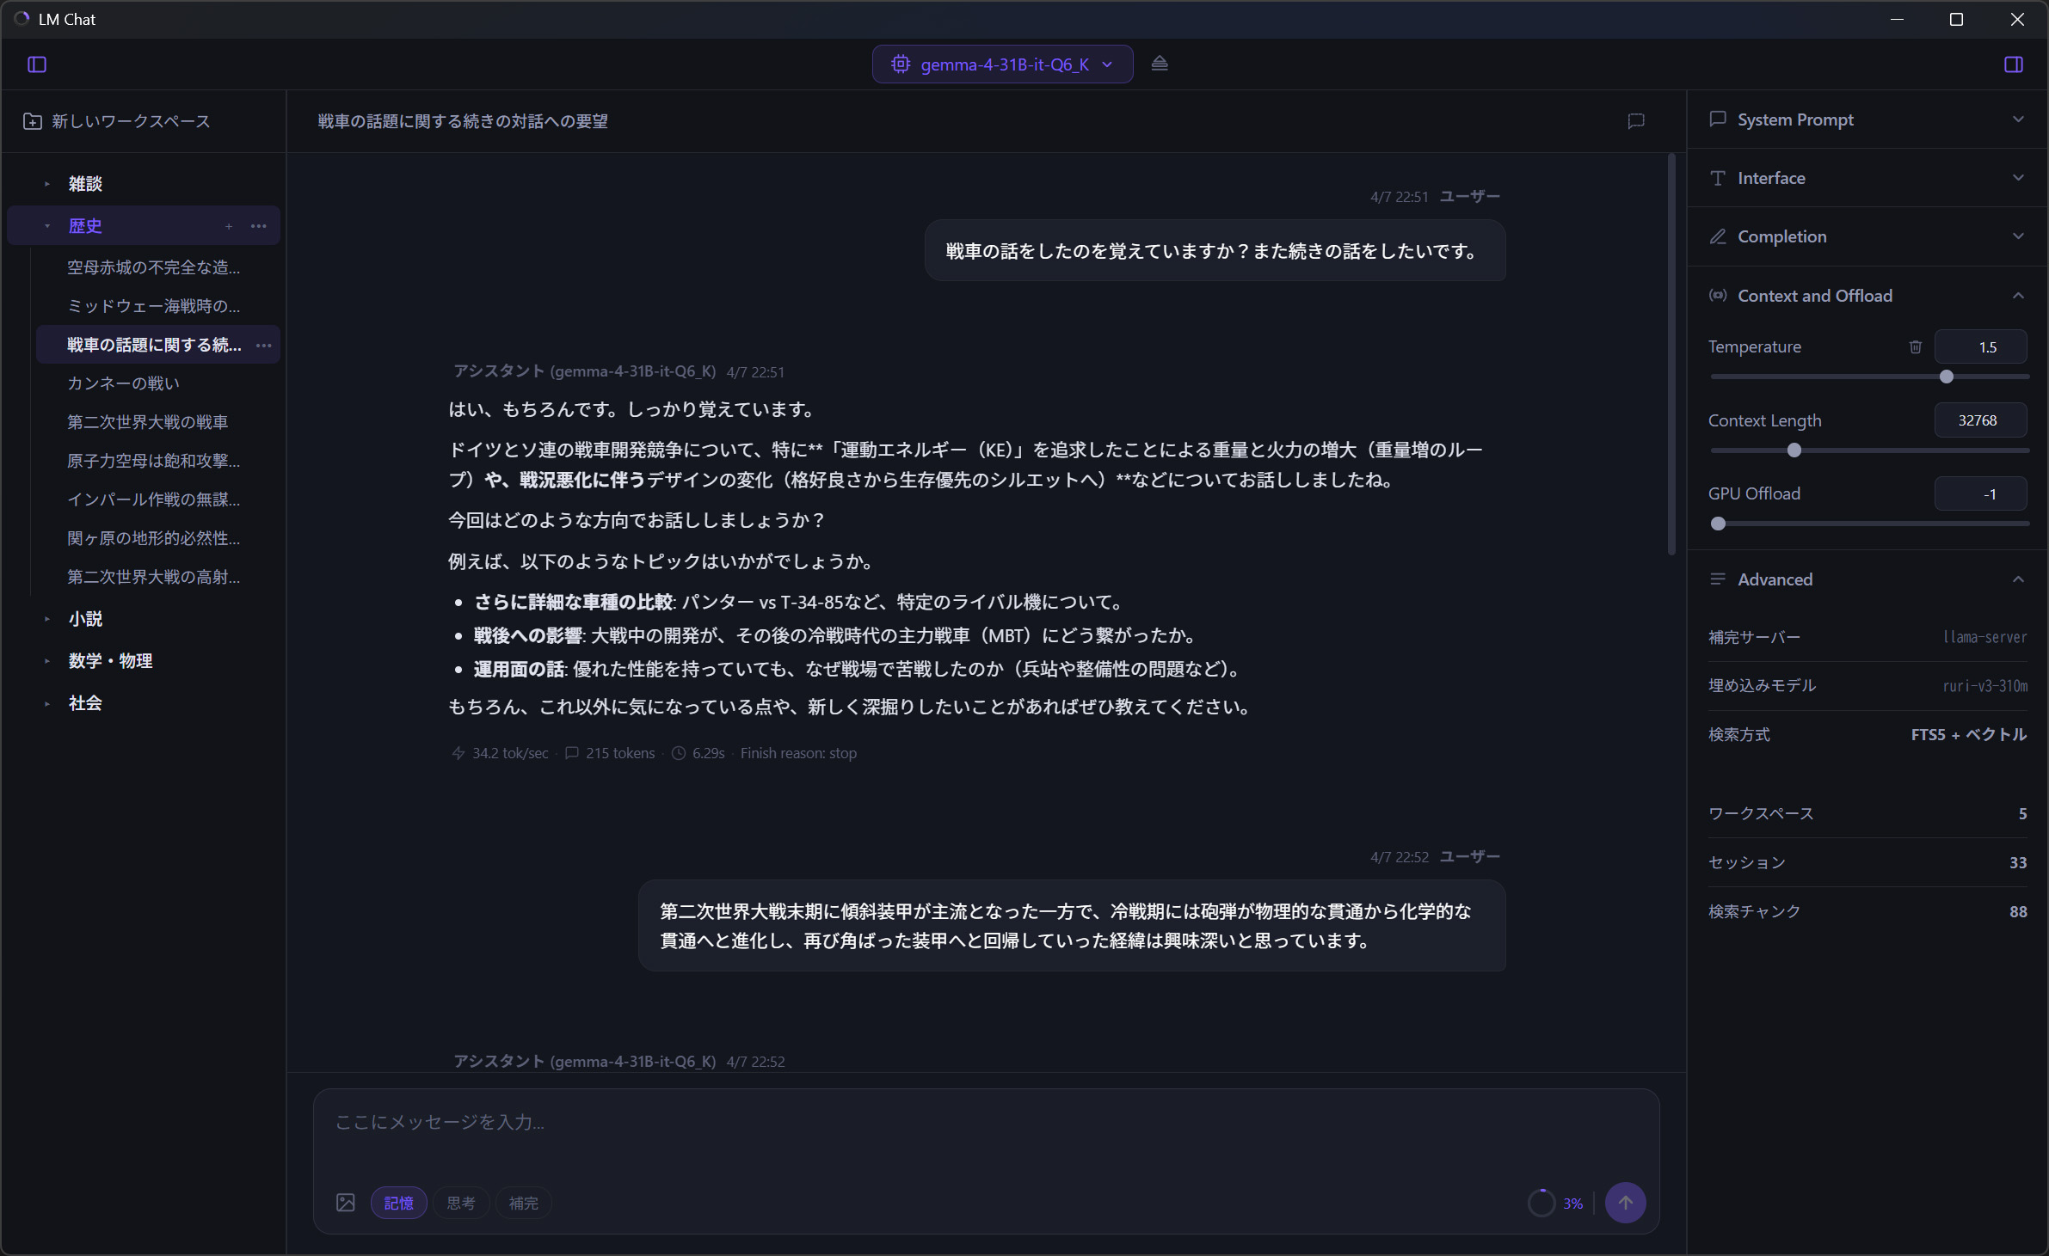Click the send message arrow button
This screenshot has width=2049, height=1256.
[1625, 1203]
